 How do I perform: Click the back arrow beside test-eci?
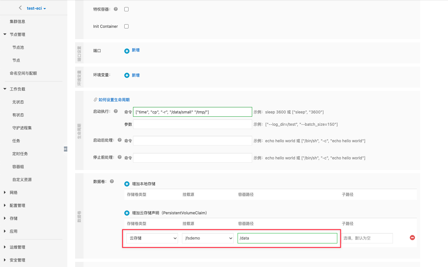pos(20,8)
